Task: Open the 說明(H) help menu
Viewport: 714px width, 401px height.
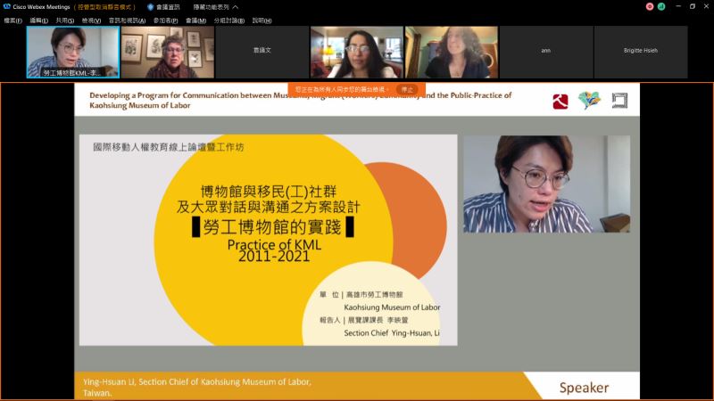Action: [262, 20]
